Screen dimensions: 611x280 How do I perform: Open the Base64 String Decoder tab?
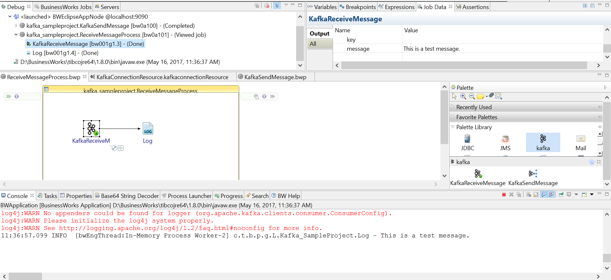(x=127, y=196)
